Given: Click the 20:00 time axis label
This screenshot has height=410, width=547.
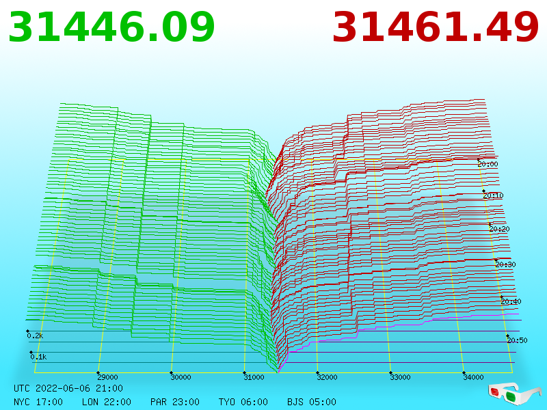Looking at the screenshot, I should click(x=488, y=164).
